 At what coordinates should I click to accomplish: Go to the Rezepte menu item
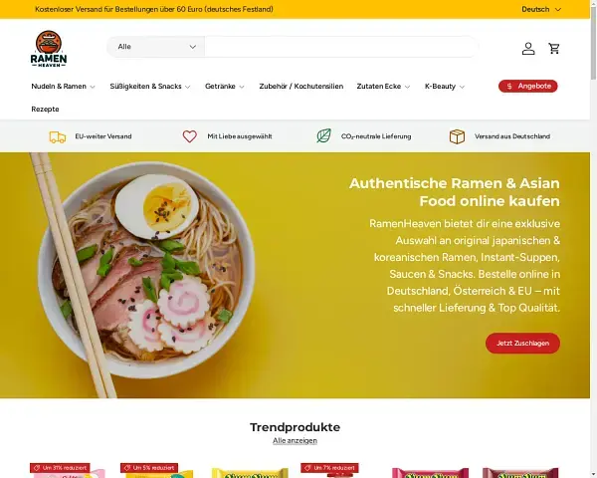pos(45,109)
